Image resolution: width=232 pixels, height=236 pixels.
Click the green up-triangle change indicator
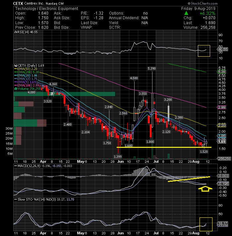(186, 13)
